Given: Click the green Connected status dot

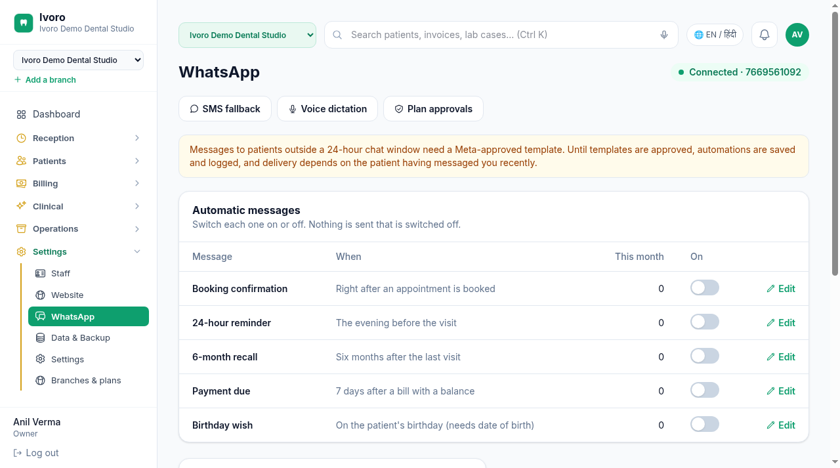Looking at the screenshot, I should pyautogui.click(x=681, y=72).
